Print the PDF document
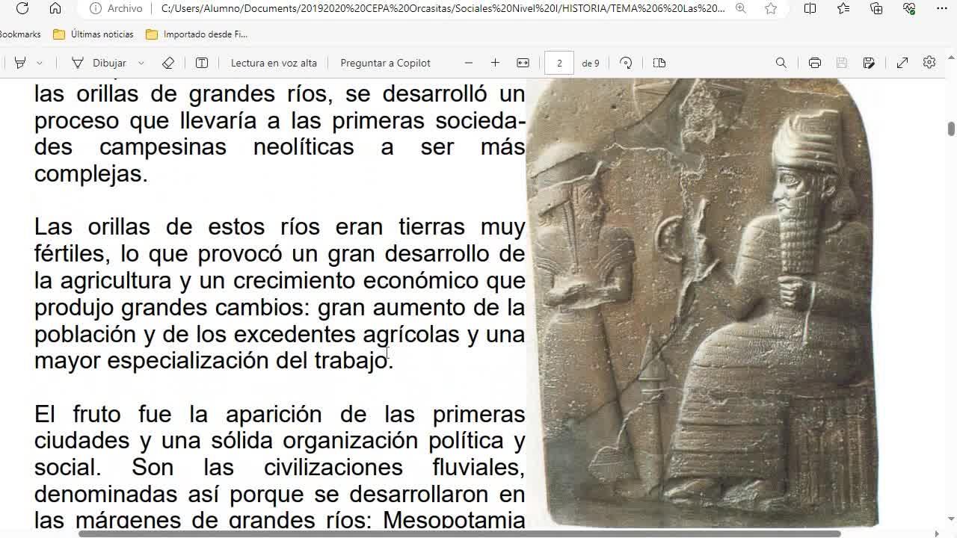Viewport: 957px width, 538px height. tap(815, 63)
